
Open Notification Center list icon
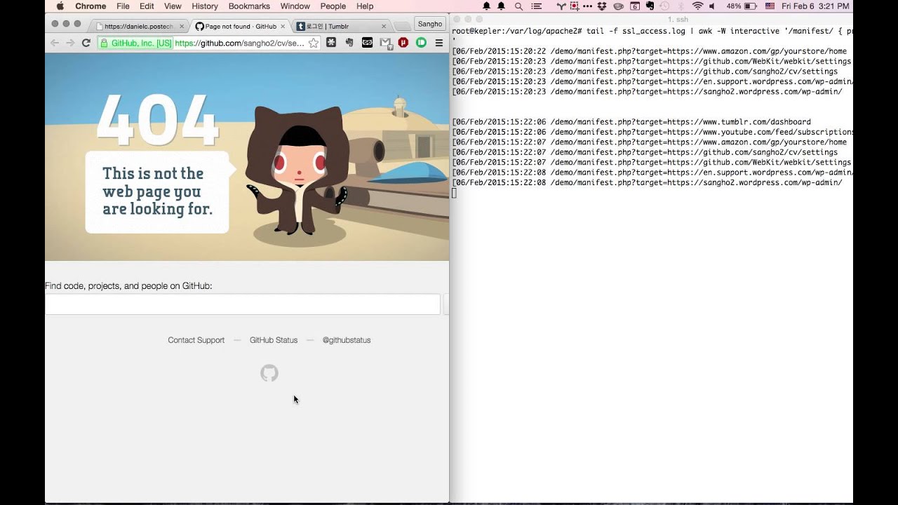coord(537,6)
